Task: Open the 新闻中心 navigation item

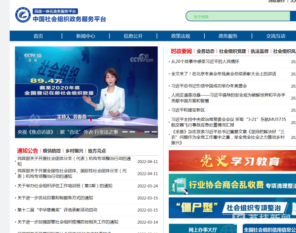Action: [x=85, y=36]
